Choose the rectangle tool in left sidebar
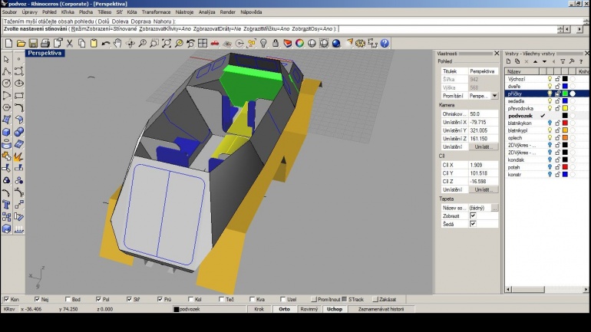Image resolution: width=591 pixels, height=332 pixels. click(x=19, y=95)
